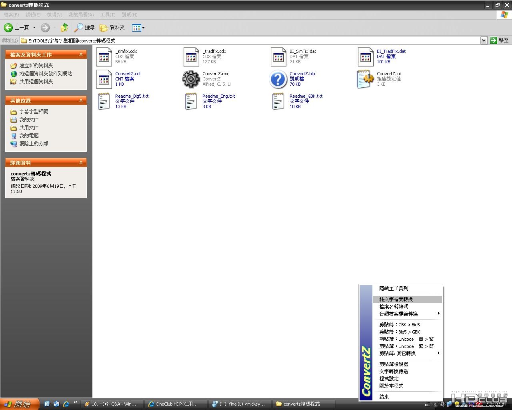This screenshot has width=512, height=410.
Task: Select the ConvertZ.ini settings file icon
Action: pos(365,79)
